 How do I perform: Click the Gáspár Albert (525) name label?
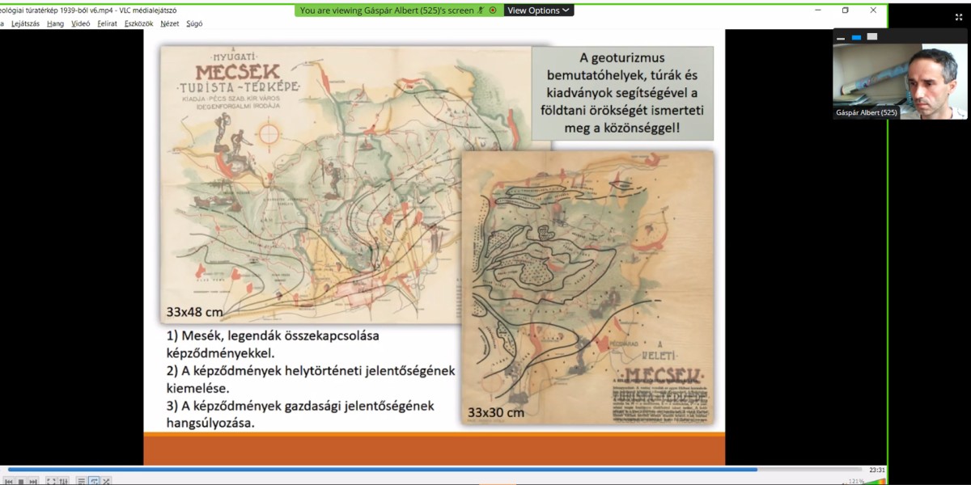tap(866, 113)
